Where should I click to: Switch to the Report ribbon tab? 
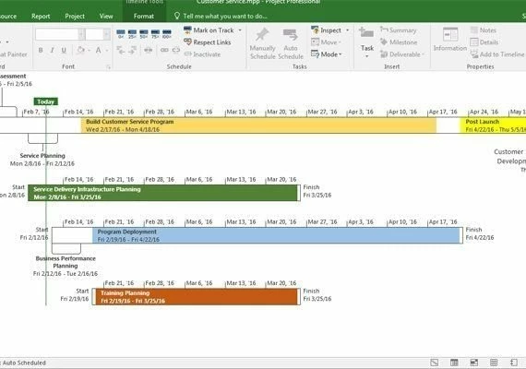pos(41,16)
